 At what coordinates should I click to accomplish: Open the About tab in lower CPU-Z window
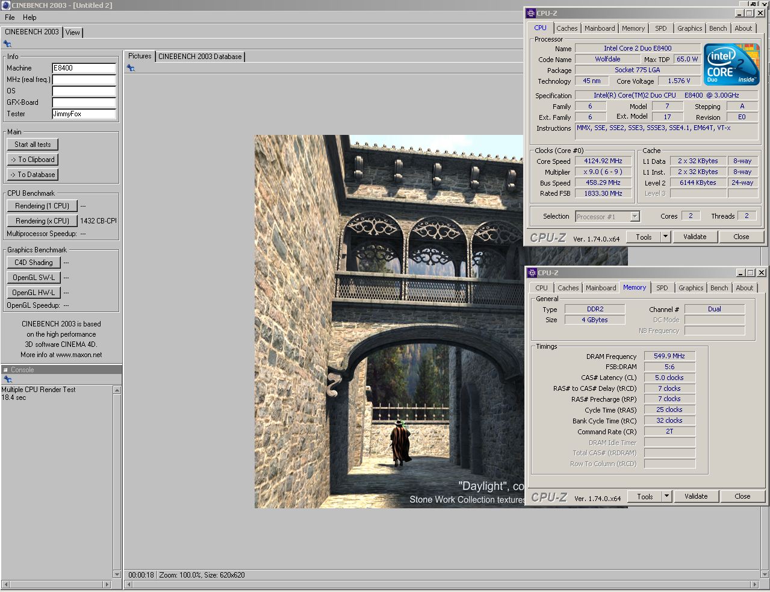[x=745, y=288]
